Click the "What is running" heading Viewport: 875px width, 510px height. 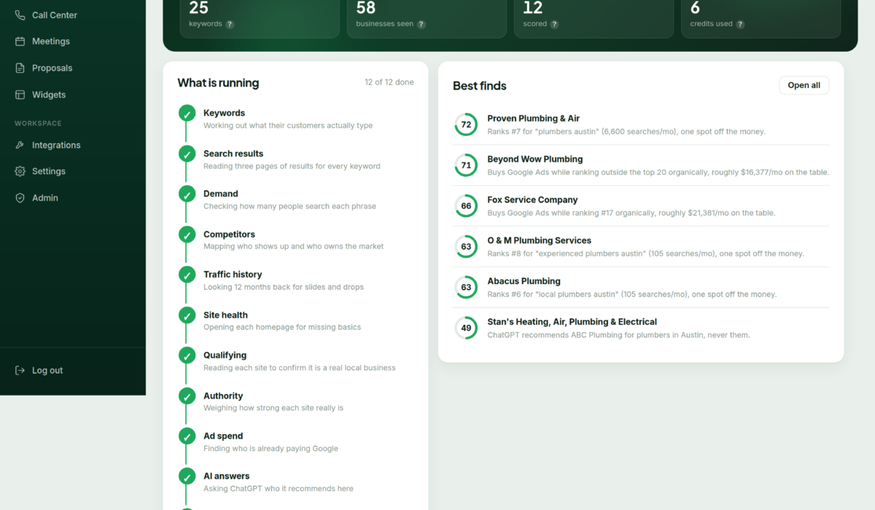[218, 83]
